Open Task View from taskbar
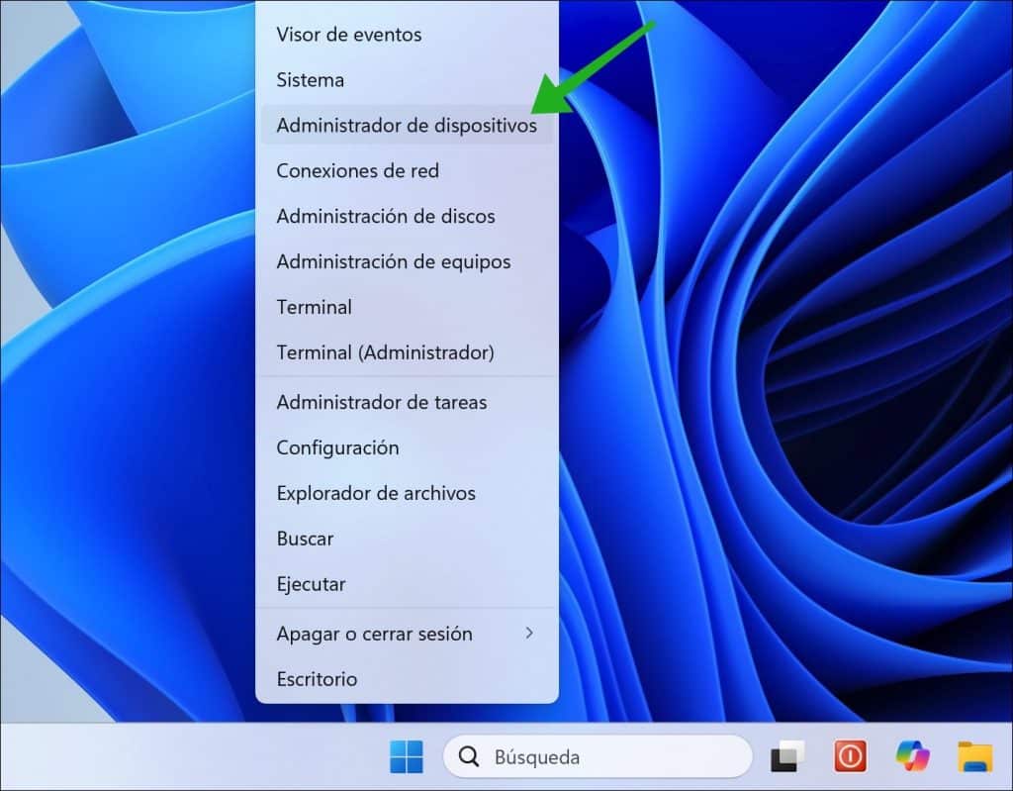Viewport: 1013px width, 791px height. click(x=786, y=756)
